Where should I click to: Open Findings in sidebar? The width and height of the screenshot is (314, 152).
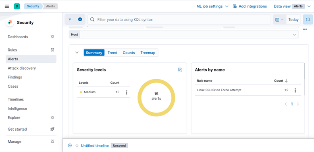[x=15, y=77]
